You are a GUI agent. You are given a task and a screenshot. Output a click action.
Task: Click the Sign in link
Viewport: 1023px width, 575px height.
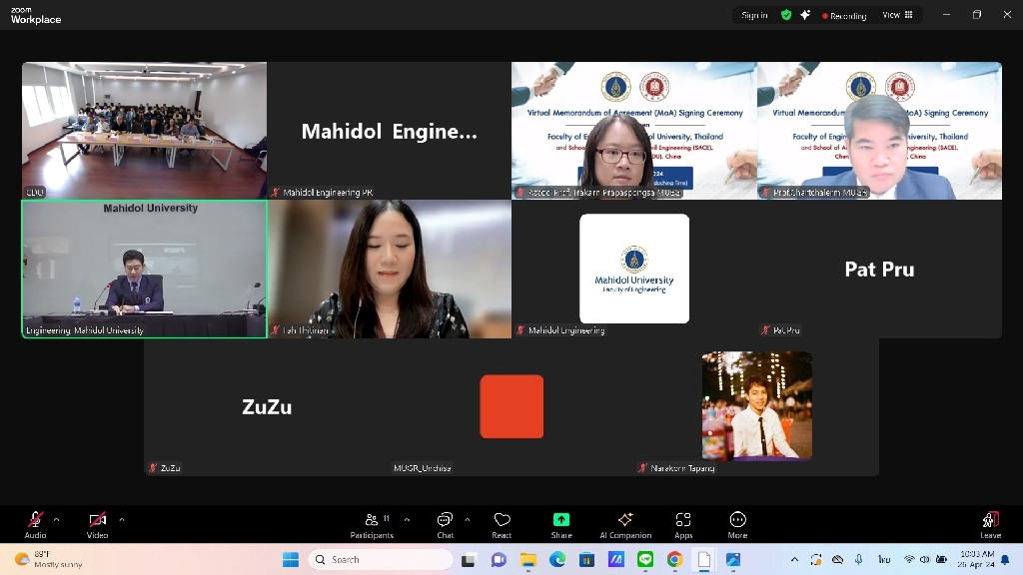click(754, 15)
